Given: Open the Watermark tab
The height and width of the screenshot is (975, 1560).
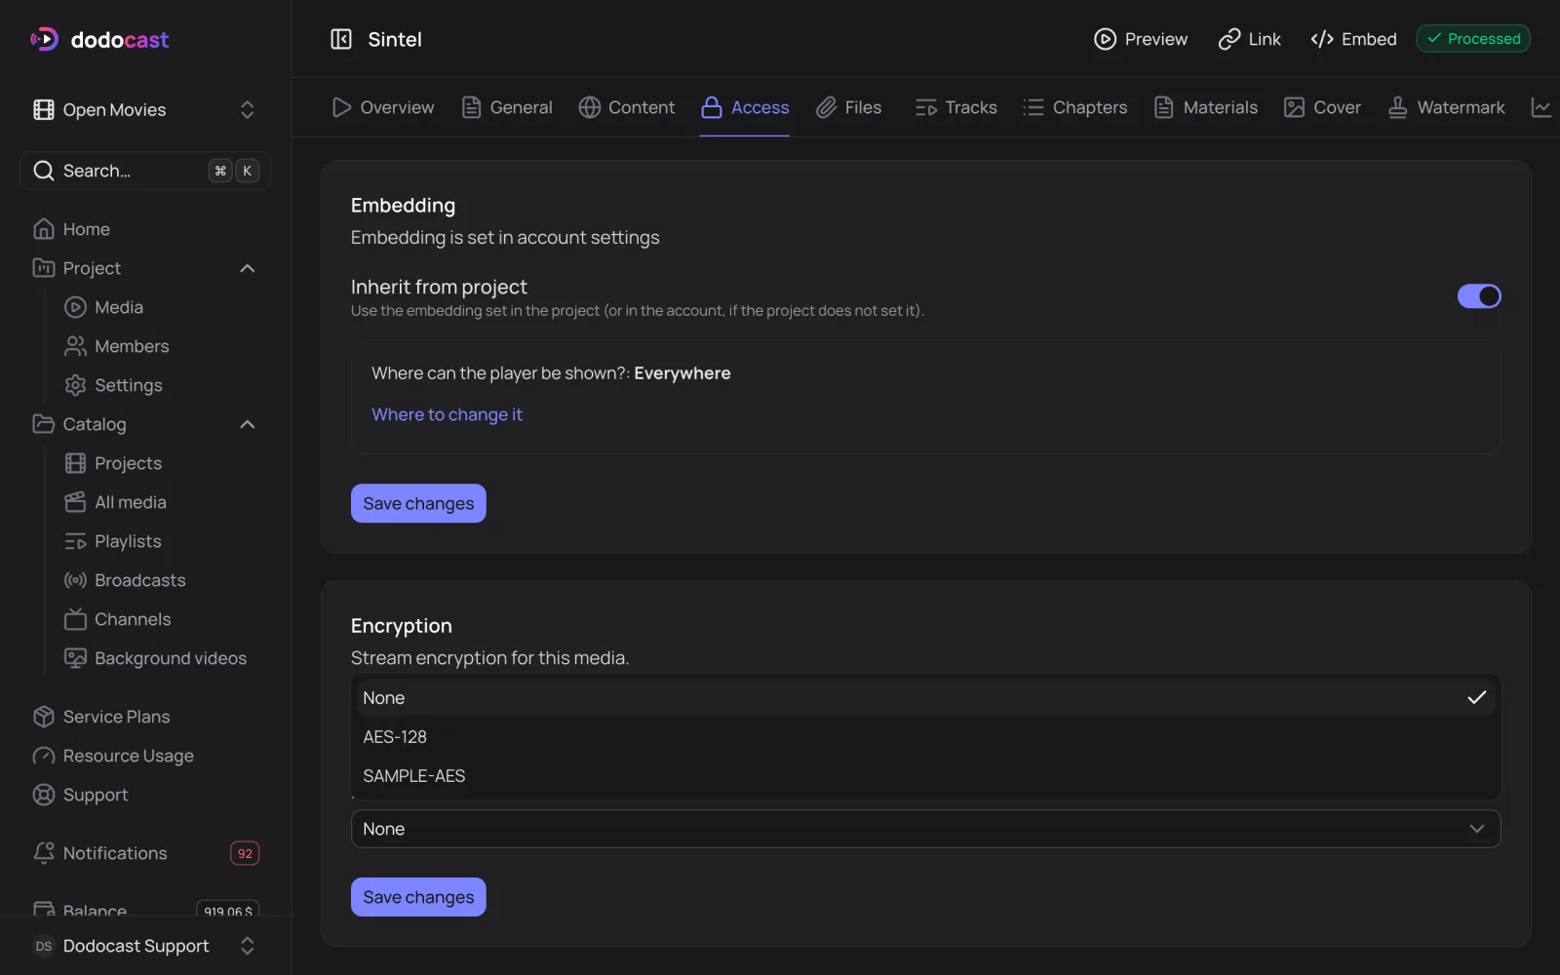Looking at the screenshot, I should click(1447, 107).
